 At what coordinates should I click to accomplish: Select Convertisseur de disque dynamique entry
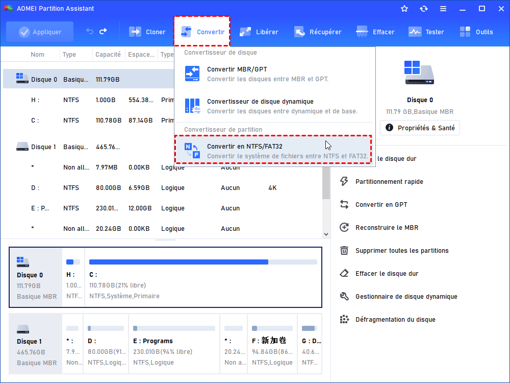coord(275,106)
